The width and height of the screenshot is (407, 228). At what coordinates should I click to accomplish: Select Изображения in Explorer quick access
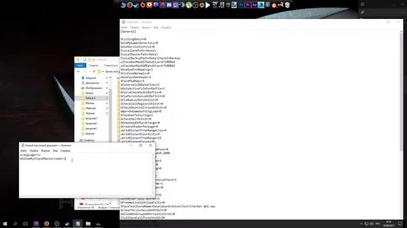tap(93, 88)
